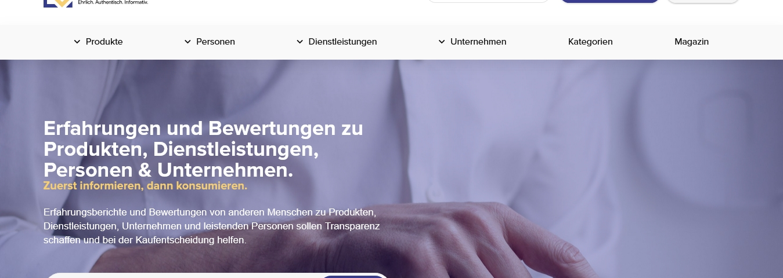Open the Unternehmen menu label
The width and height of the screenshot is (783, 278).
click(x=478, y=42)
